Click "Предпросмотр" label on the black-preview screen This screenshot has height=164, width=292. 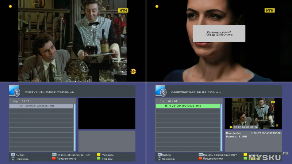click(x=66, y=159)
